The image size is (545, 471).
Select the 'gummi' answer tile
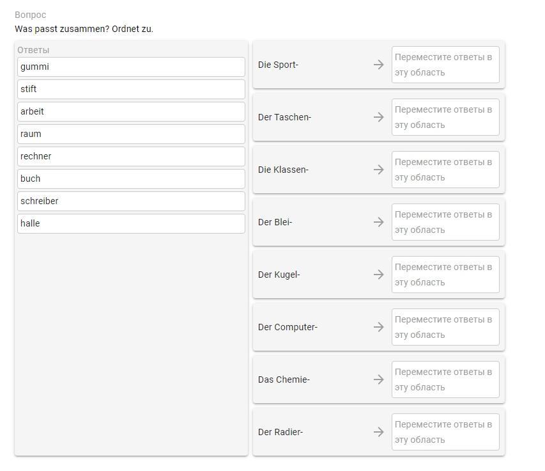tap(131, 67)
